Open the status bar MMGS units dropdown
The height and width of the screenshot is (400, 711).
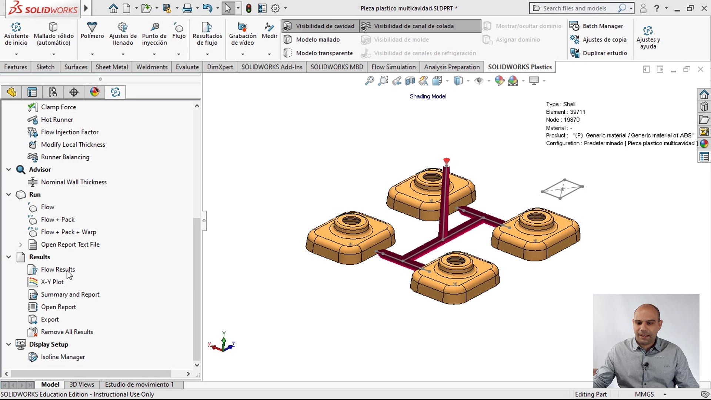[x=665, y=394]
